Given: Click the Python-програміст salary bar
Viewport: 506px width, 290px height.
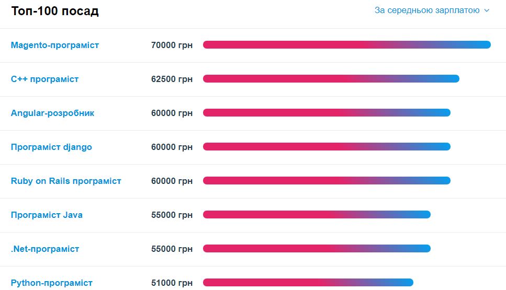Looking at the screenshot, I should click(308, 283).
